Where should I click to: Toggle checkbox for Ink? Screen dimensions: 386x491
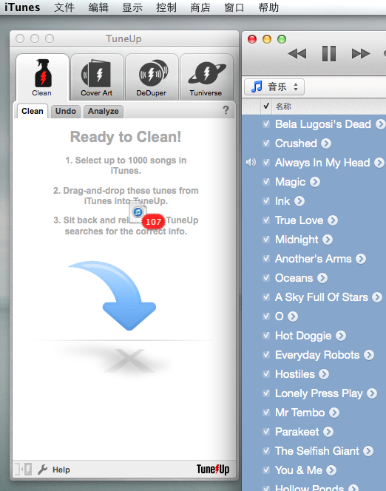pyautogui.click(x=266, y=200)
